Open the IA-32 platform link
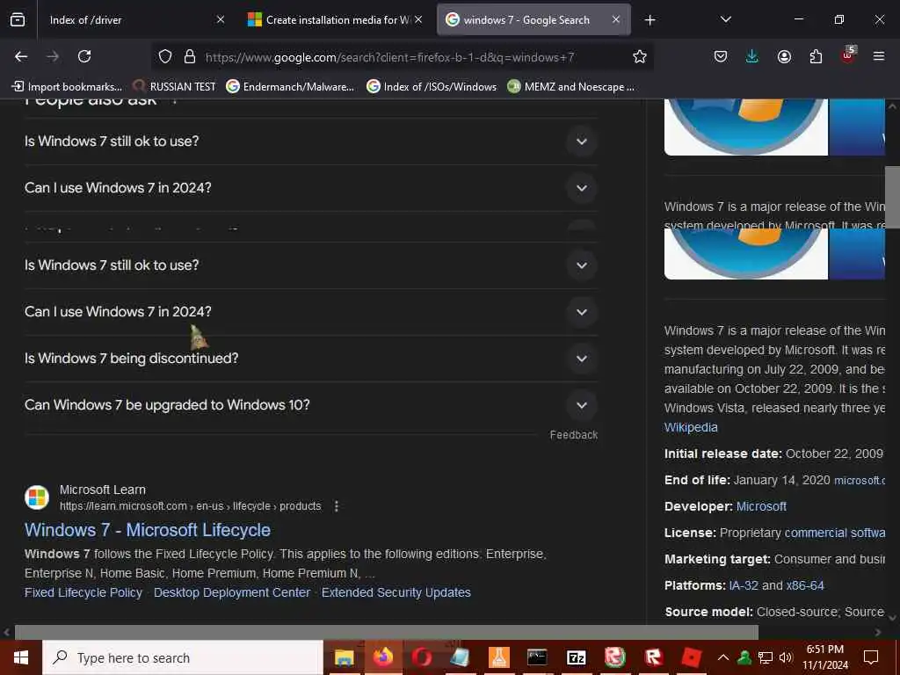The image size is (900, 675). click(x=744, y=585)
